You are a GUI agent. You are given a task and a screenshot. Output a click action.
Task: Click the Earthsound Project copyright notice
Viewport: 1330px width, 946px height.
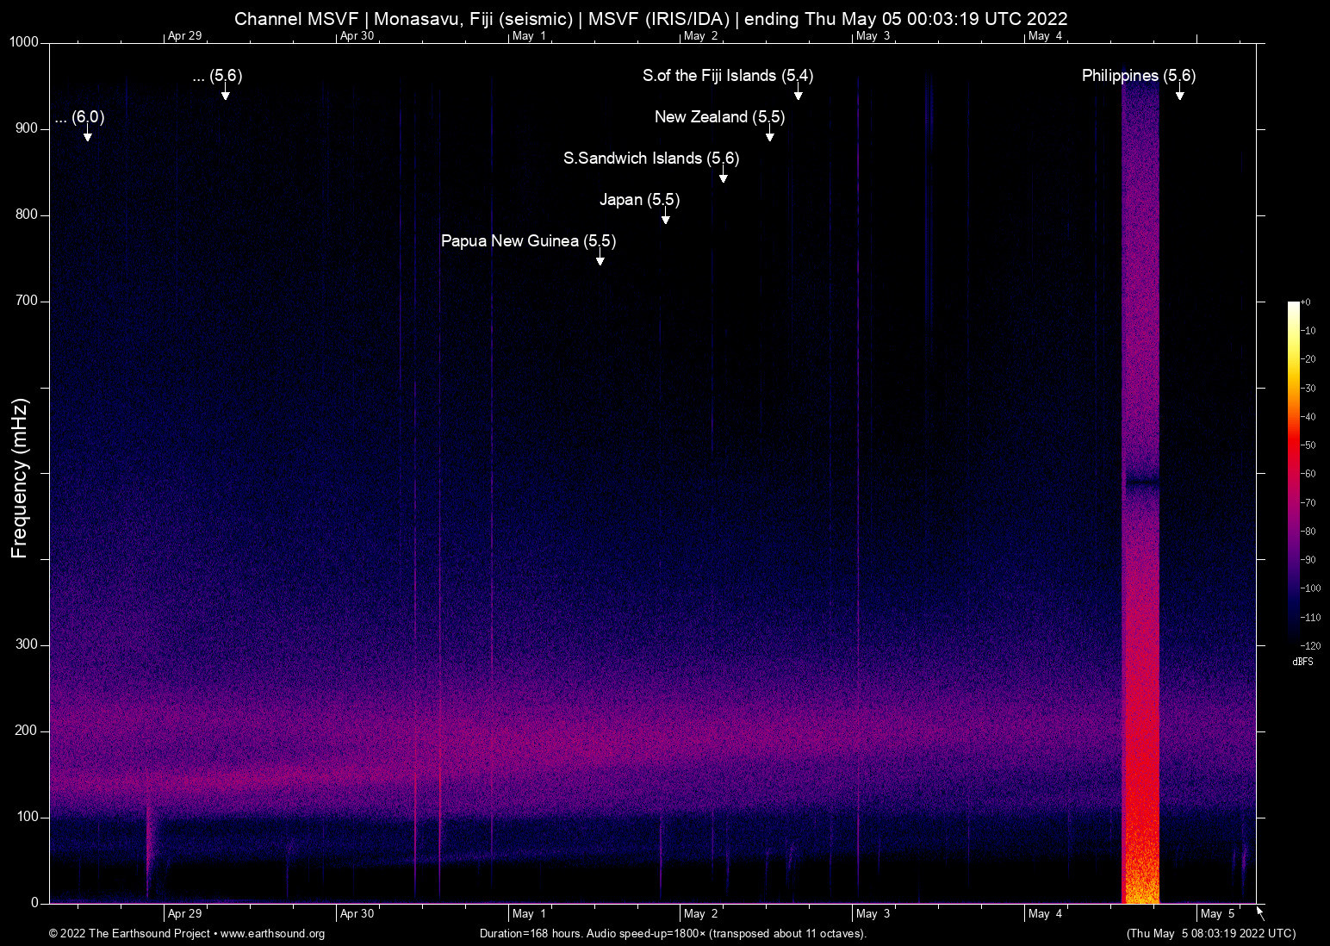coord(130,934)
